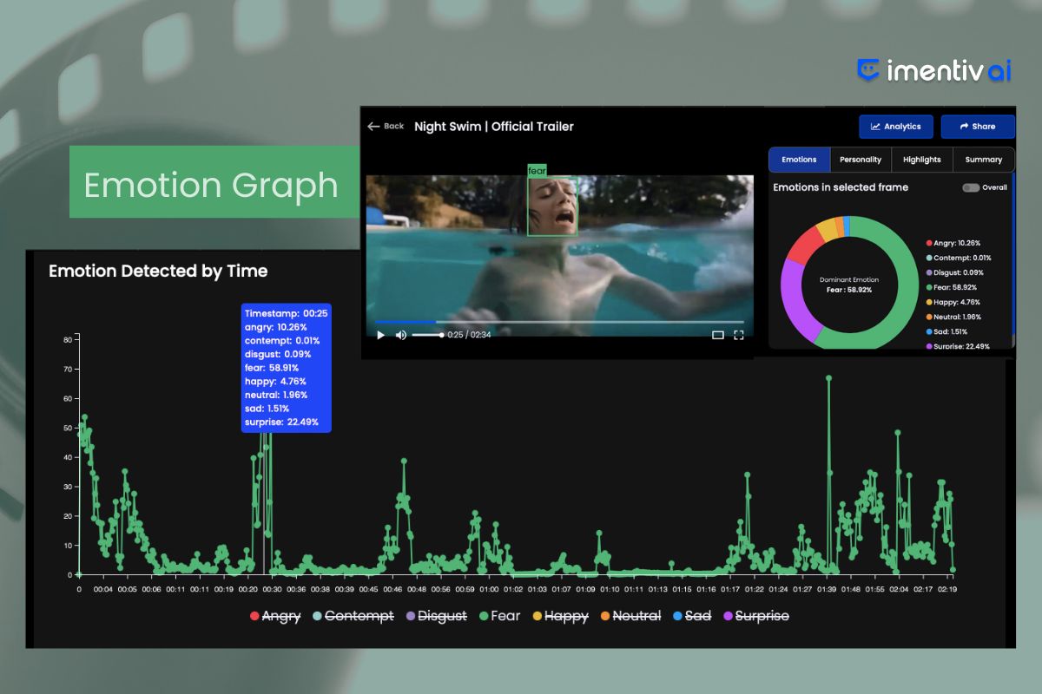Toggle the theater mode icon
Screen dimensions: 1042x694
coord(718,335)
